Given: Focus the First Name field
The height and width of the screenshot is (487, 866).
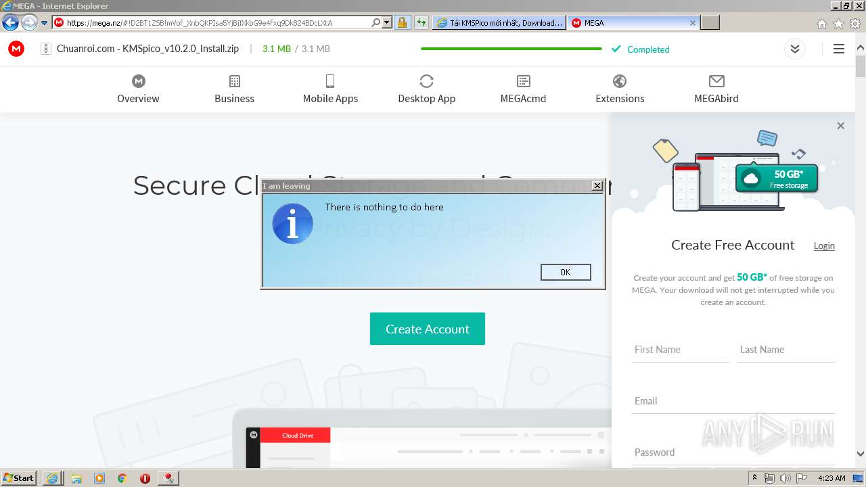Looking at the screenshot, I should click(681, 350).
